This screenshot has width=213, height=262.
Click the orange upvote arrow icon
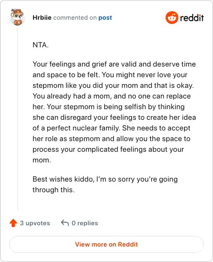[x=13, y=223]
